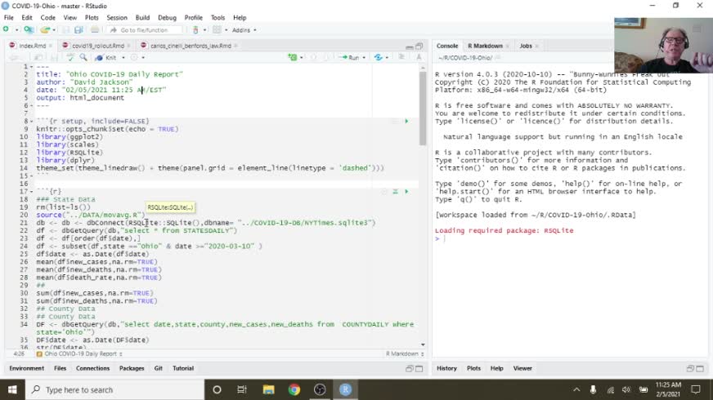Open the Packages tab
The height and width of the screenshot is (400, 713).
coord(132,368)
